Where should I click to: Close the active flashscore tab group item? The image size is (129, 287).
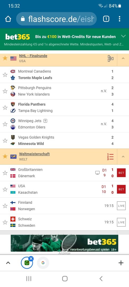tap(31, 259)
